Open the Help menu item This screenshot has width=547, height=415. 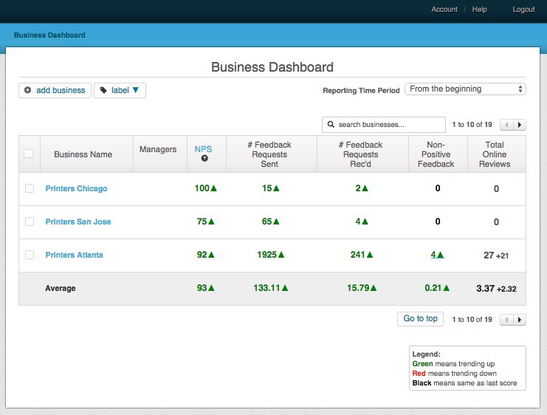(x=479, y=10)
